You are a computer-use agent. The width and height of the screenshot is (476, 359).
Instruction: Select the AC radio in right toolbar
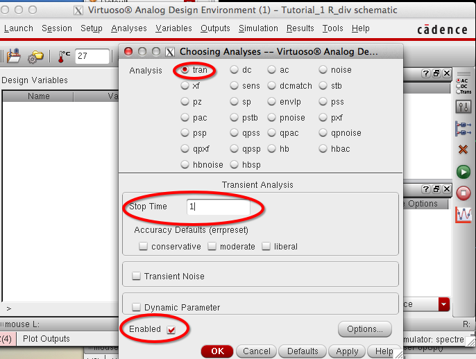pos(459,80)
